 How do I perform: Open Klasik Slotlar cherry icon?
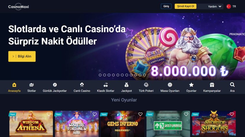coord(106,85)
